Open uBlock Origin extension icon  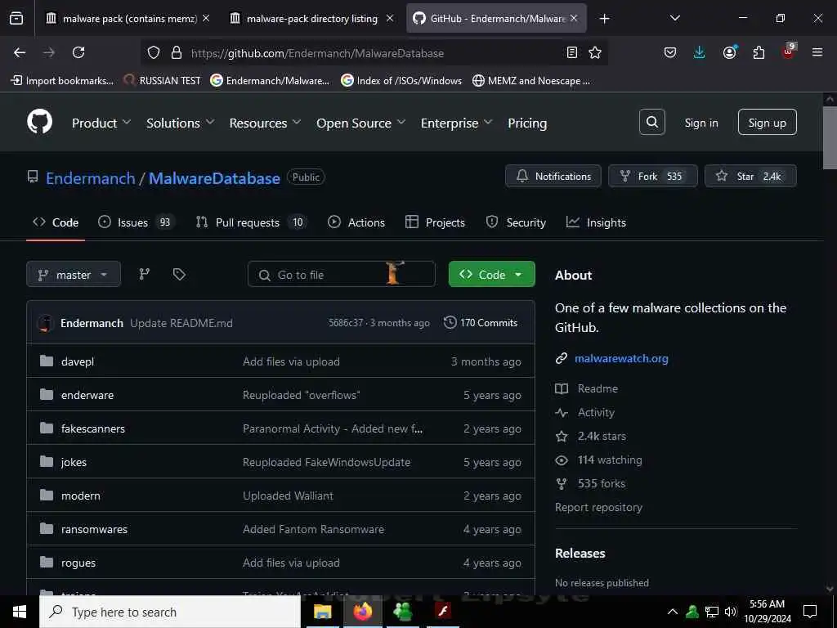[788, 52]
